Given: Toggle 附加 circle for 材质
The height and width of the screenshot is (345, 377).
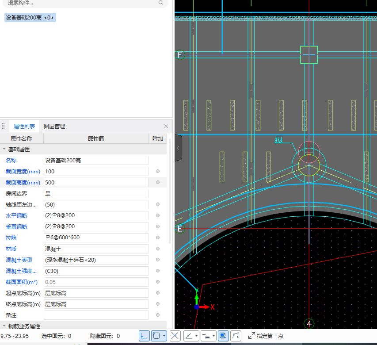Looking at the screenshot, I should (x=158, y=249).
